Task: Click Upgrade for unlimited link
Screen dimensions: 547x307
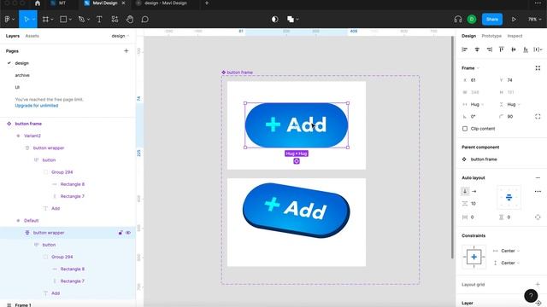Action: pos(37,106)
